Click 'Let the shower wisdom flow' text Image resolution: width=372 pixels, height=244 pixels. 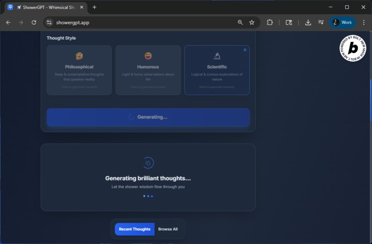pyautogui.click(x=148, y=187)
